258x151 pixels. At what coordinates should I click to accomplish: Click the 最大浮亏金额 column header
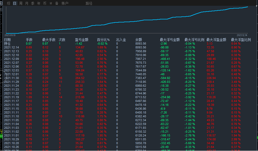[x=170, y=40]
